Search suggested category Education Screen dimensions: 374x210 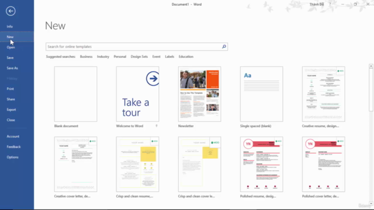coord(186,57)
